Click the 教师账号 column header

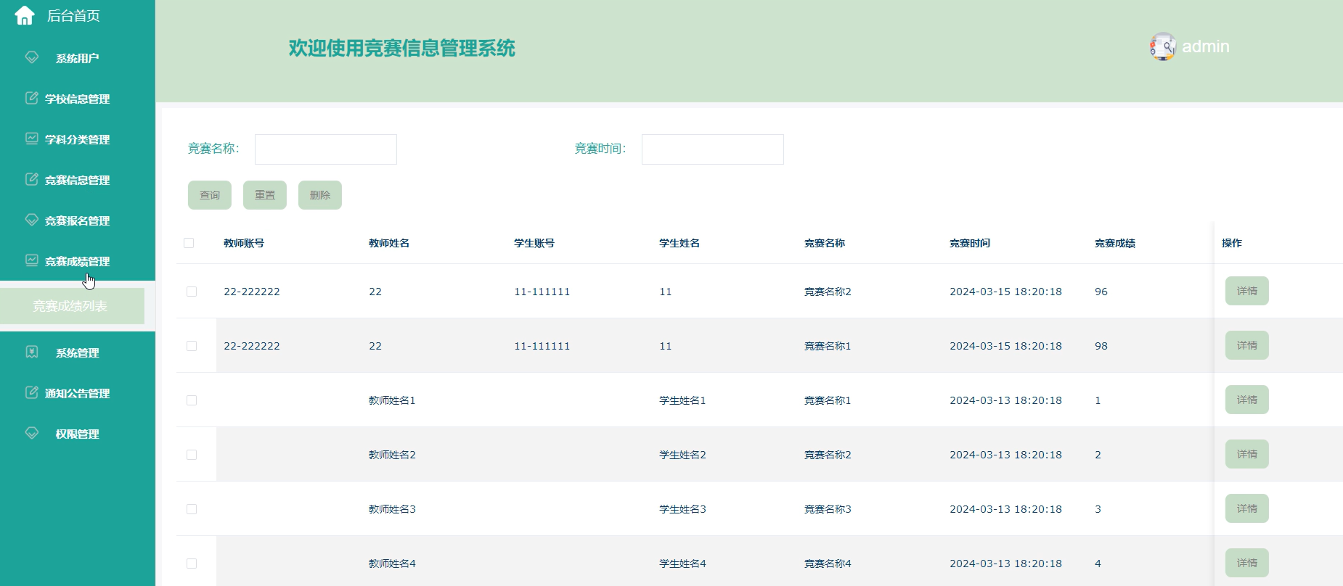click(244, 243)
